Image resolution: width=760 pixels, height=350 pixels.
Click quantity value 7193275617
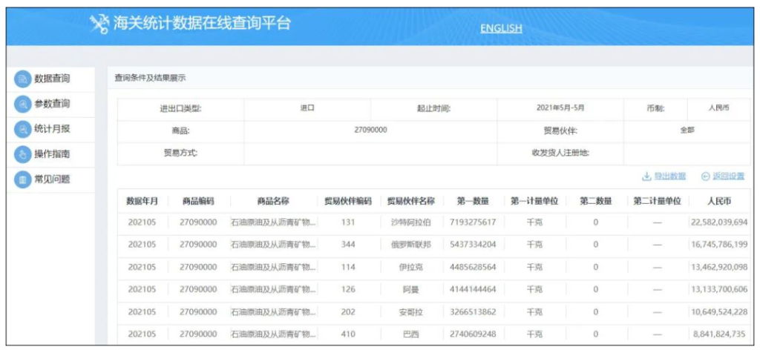pyautogui.click(x=473, y=222)
